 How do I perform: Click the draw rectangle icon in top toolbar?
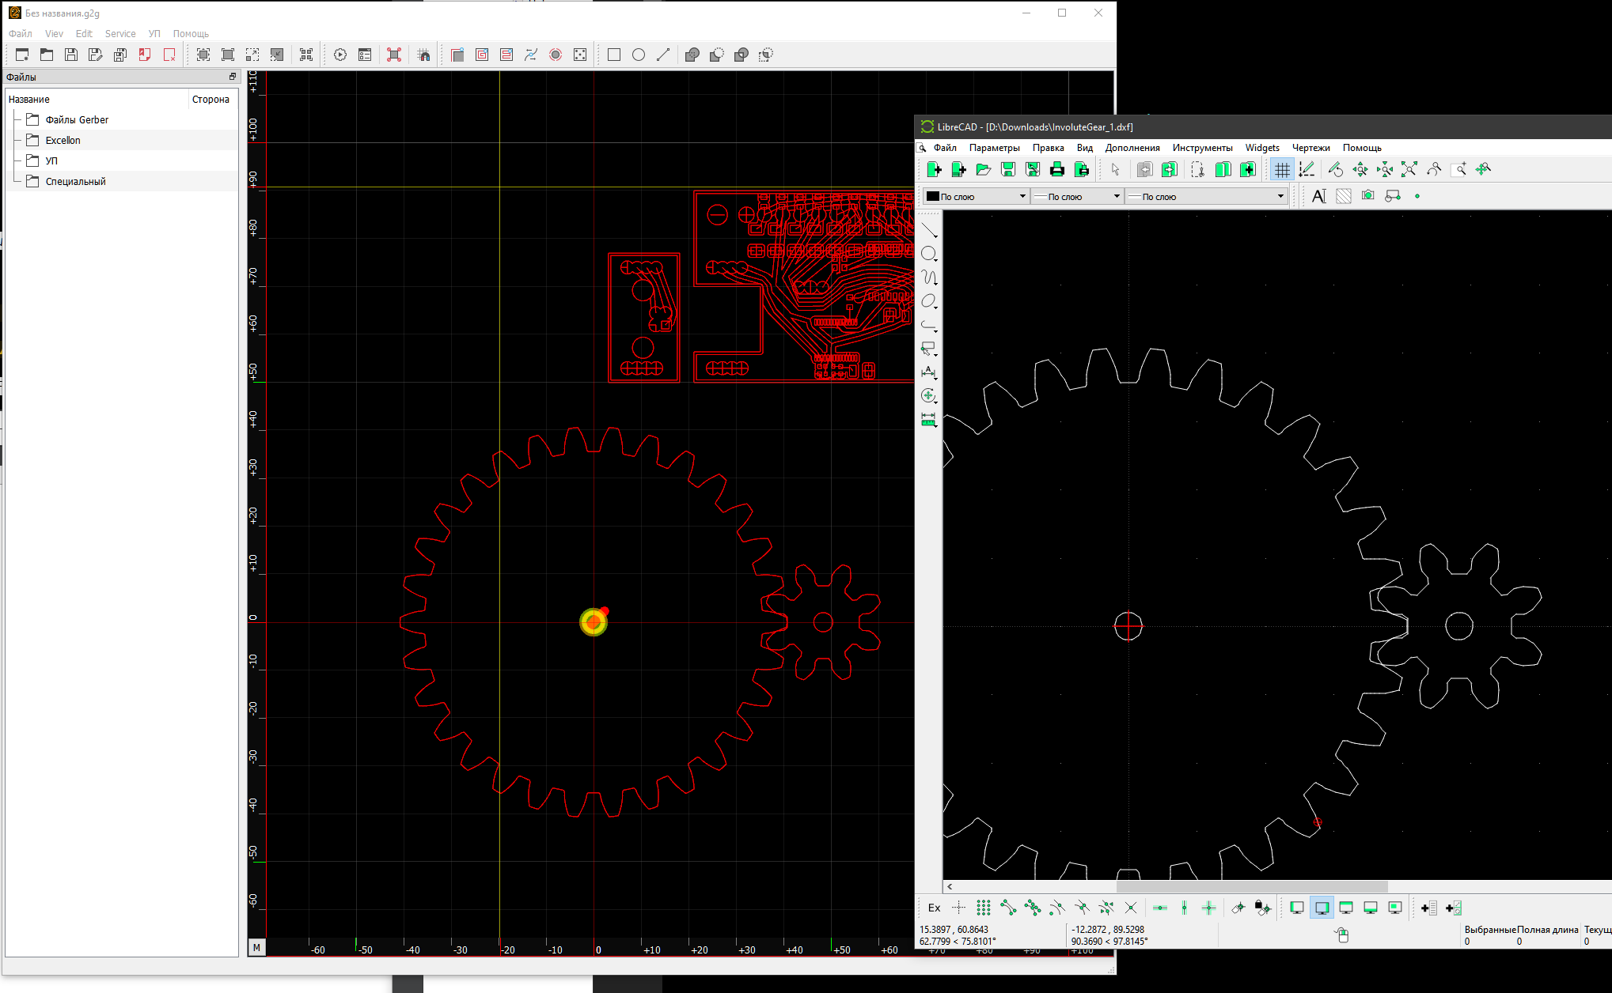pos(614,55)
